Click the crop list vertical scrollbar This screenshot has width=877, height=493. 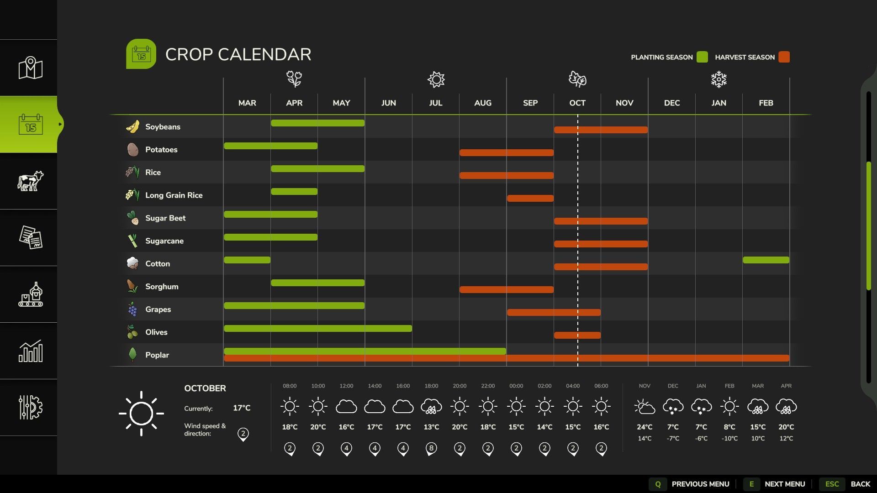click(x=868, y=226)
